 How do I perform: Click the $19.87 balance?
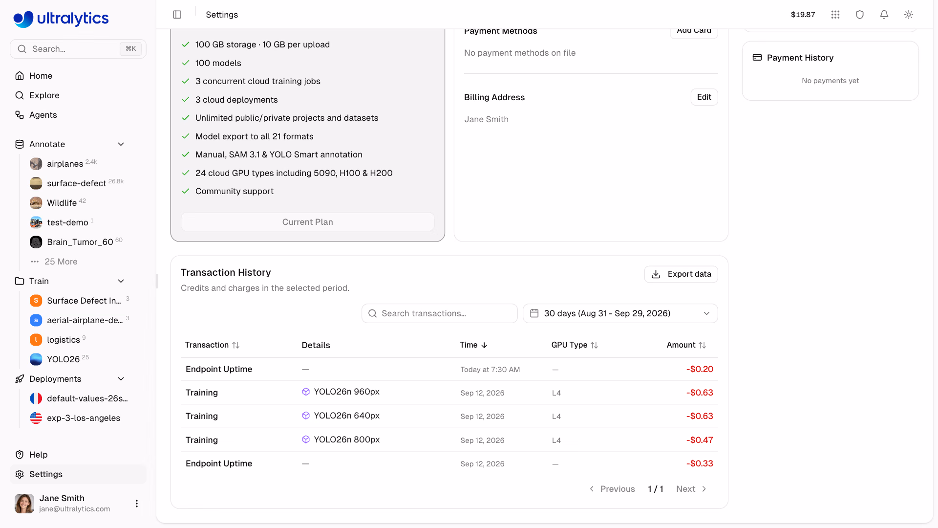pos(803,15)
